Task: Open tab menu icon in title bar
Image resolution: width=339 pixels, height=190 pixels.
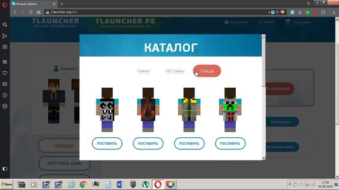Action: 308,4
